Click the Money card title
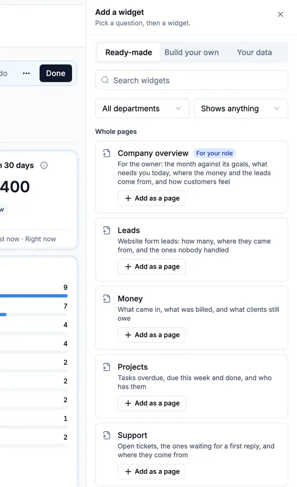Viewport: 297px width, 487px height. click(x=130, y=298)
